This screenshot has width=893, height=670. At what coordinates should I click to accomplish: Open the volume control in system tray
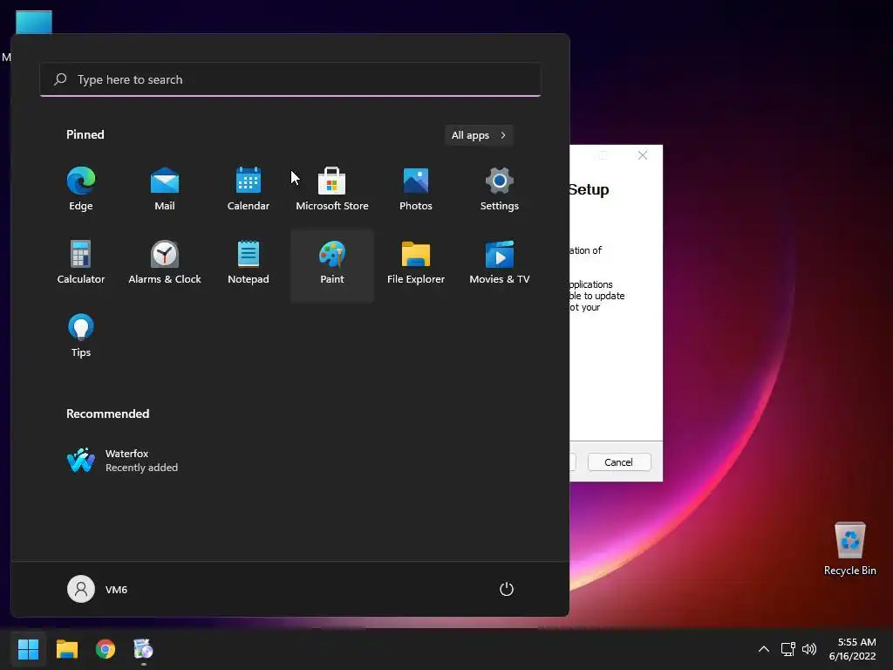(x=809, y=649)
